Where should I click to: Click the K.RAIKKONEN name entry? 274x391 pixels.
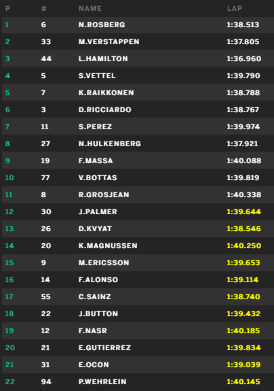(106, 92)
